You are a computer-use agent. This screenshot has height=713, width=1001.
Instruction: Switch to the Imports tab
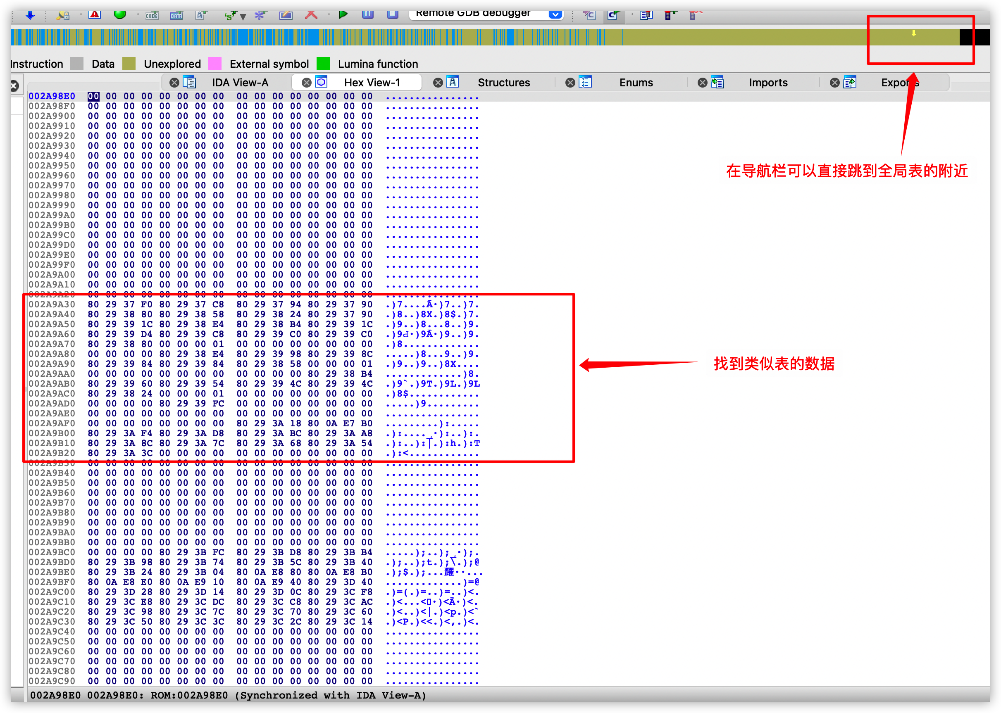point(768,83)
